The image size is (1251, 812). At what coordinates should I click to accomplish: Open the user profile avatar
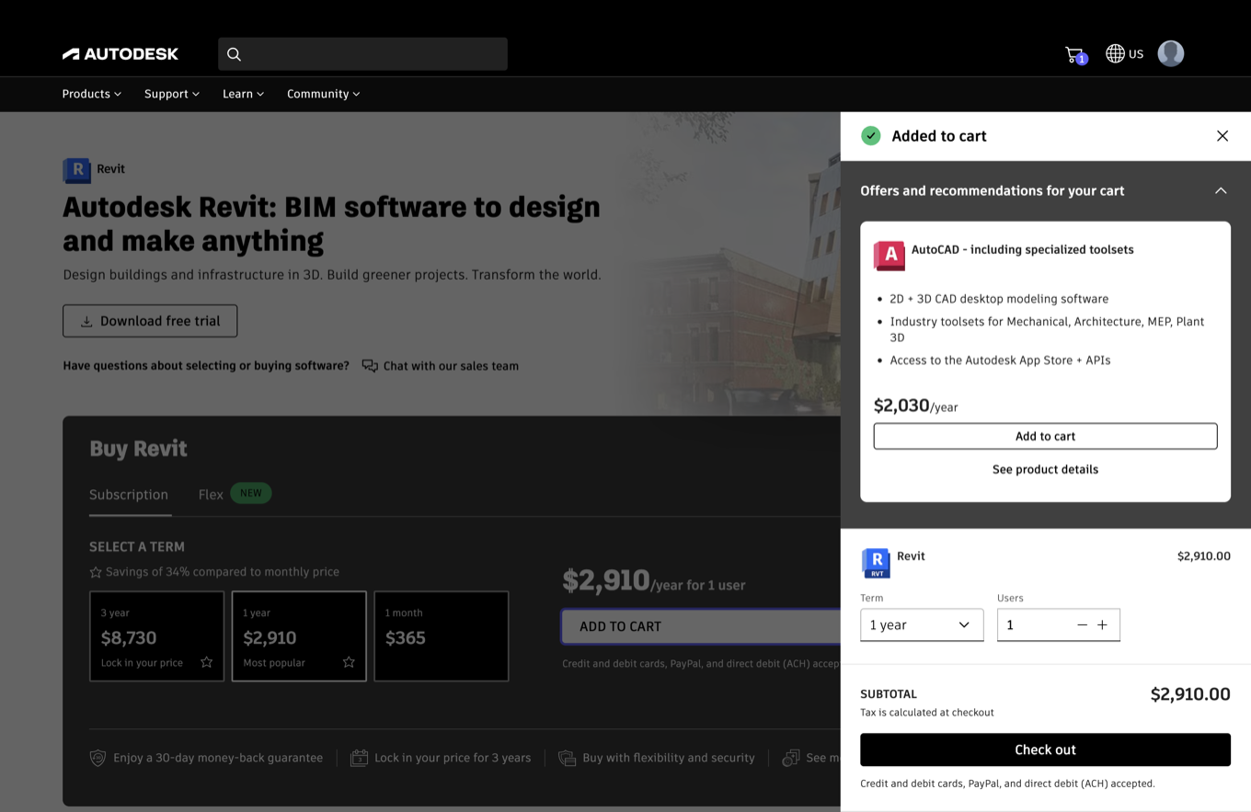[1170, 53]
